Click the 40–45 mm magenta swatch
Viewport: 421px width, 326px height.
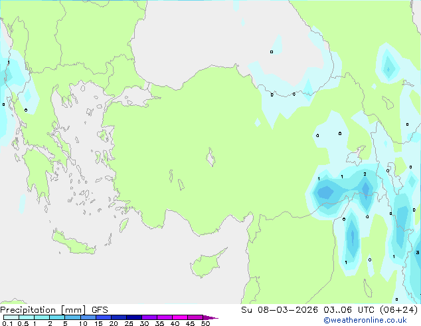pyautogui.click(x=180, y=317)
